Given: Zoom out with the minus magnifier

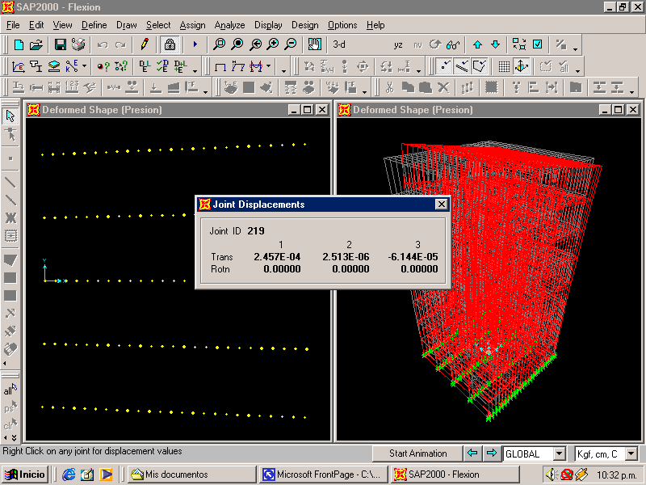Looking at the screenshot, I should (291, 44).
